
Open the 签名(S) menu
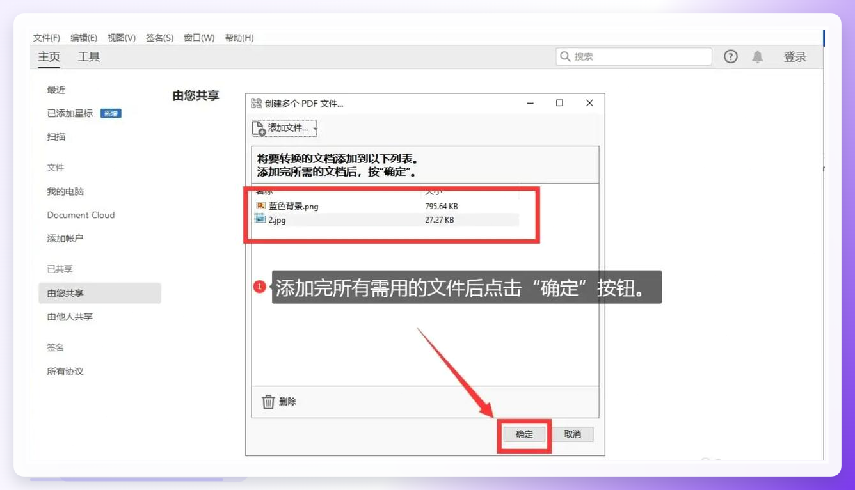click(x=159, y=38)
